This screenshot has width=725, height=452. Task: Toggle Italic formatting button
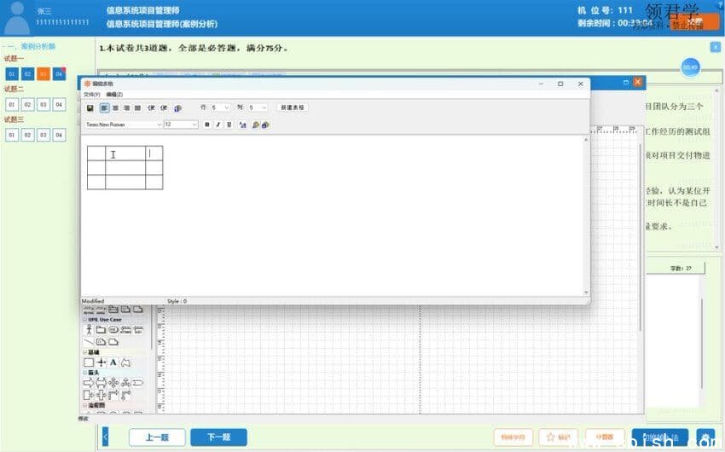coord(218,125)
